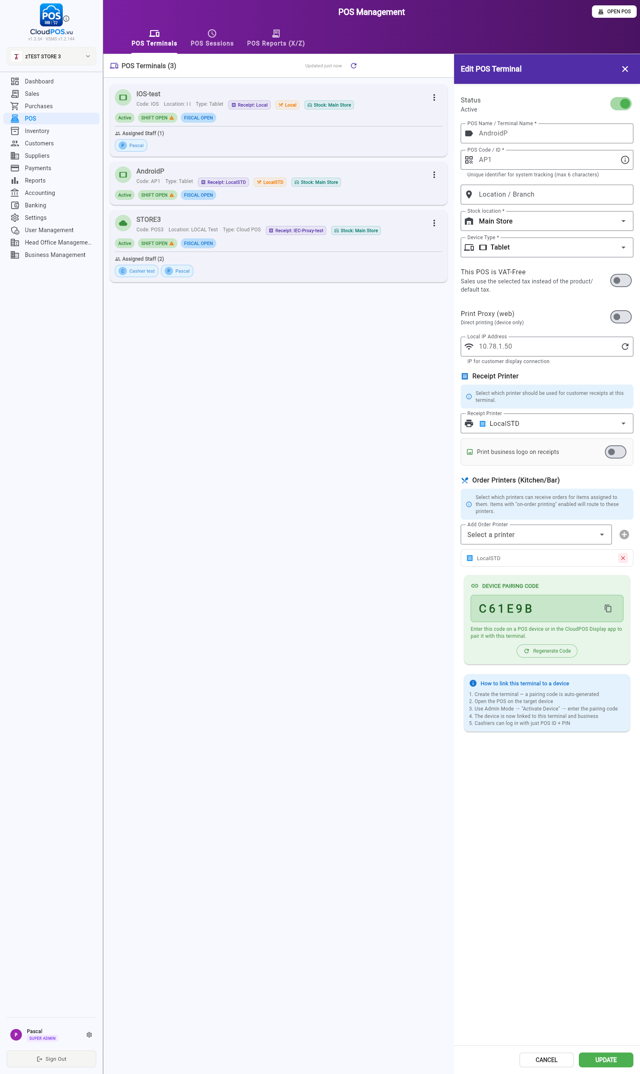Screen dimensions: 640x1074
Task: Select the POS Terminals tab
Action: (154, 38)
